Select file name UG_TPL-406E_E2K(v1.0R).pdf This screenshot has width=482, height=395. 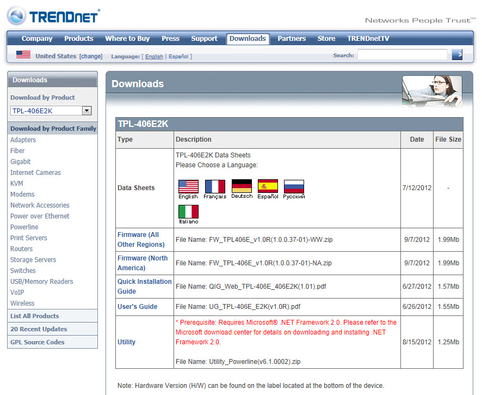tap(255, 307)
